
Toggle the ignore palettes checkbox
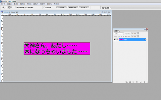44,7
